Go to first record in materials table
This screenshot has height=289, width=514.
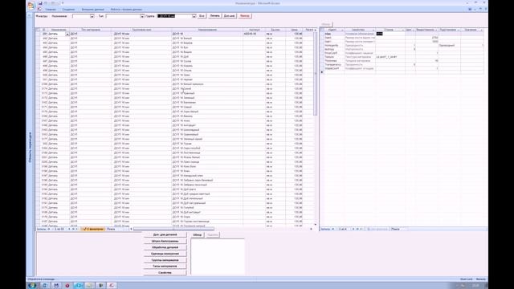[x=49, y=229]
